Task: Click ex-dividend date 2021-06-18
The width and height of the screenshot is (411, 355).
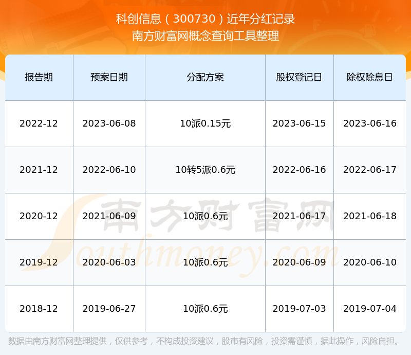Action: pyautogui.click(x=370, y=216)
